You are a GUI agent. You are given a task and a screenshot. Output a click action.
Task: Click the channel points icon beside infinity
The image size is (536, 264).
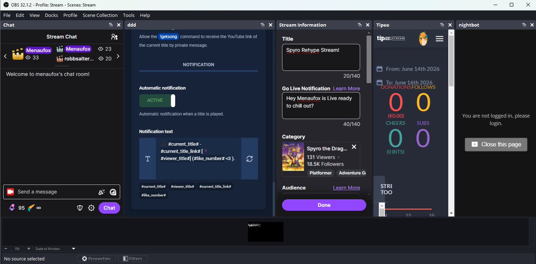(31, 208)
